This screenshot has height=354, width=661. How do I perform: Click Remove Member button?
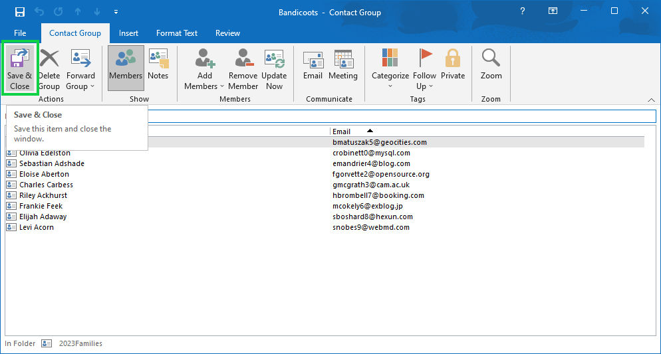coord(243,68)
